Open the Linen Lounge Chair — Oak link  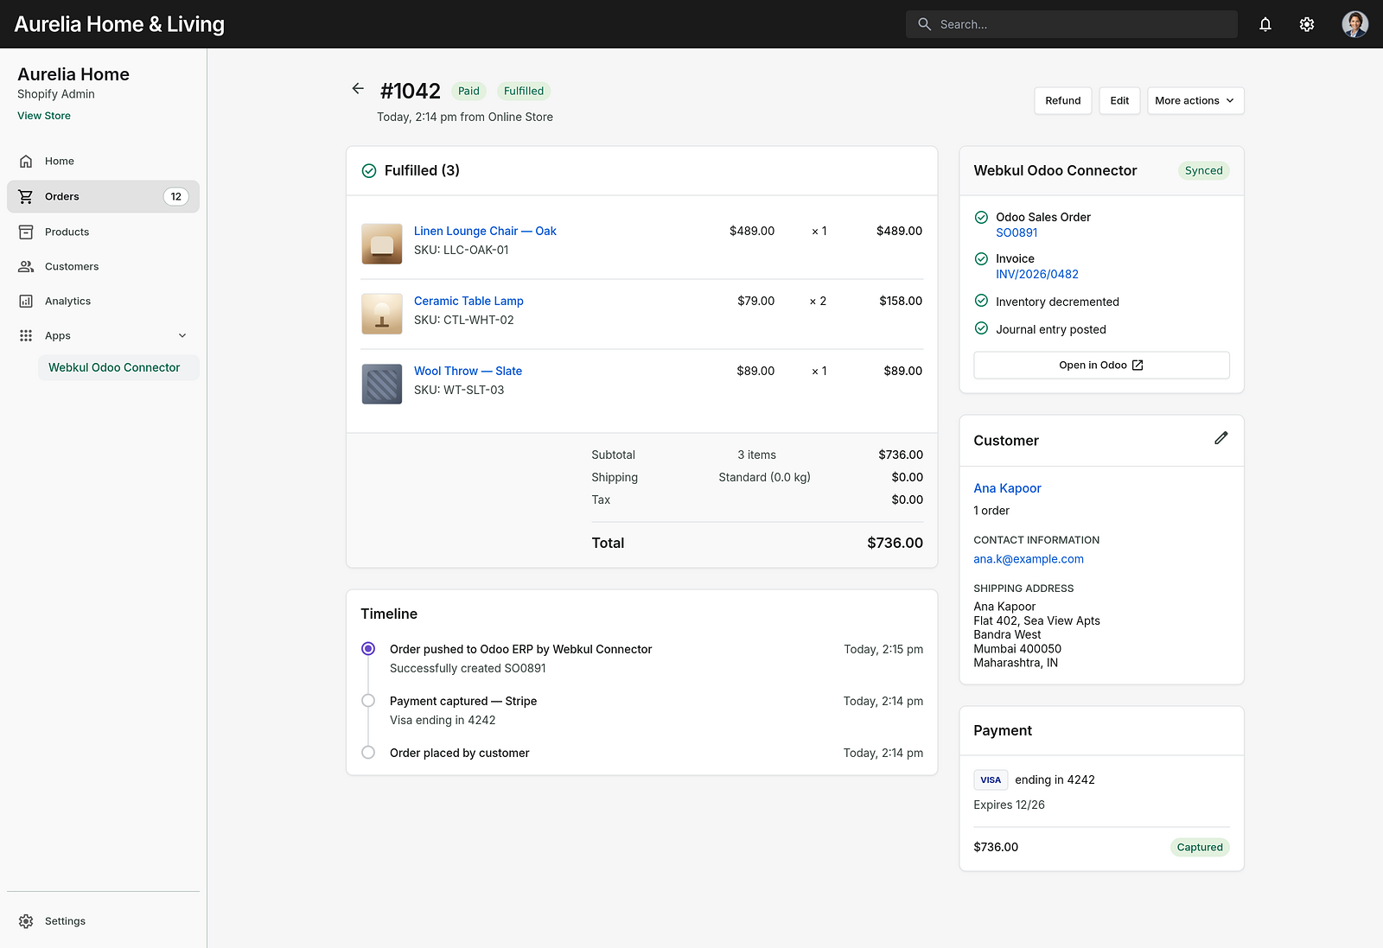pyautogui.click(x=485, y=231)
